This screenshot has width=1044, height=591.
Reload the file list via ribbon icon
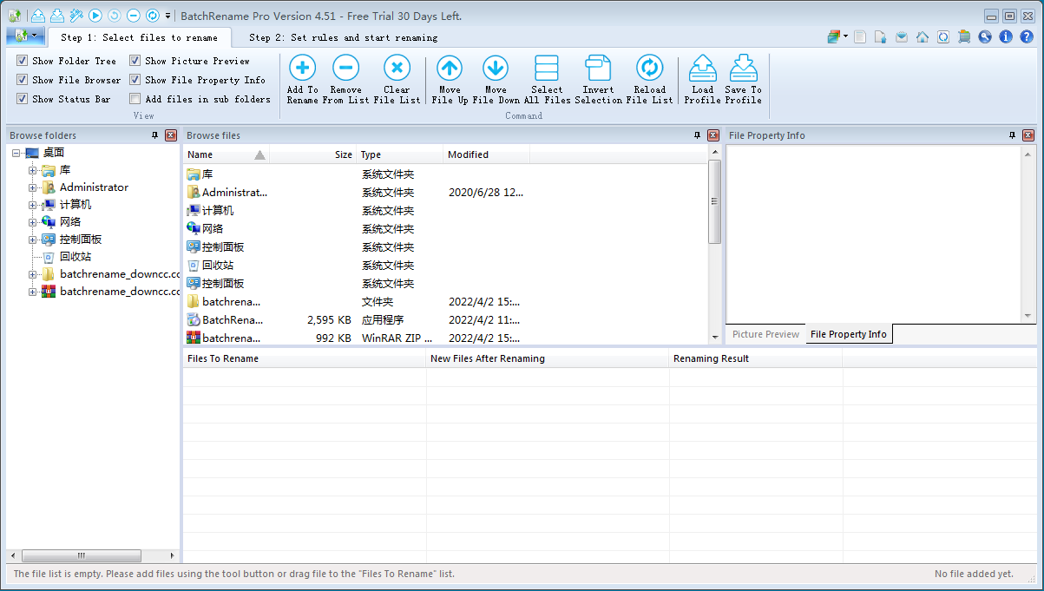coord(649,69)
